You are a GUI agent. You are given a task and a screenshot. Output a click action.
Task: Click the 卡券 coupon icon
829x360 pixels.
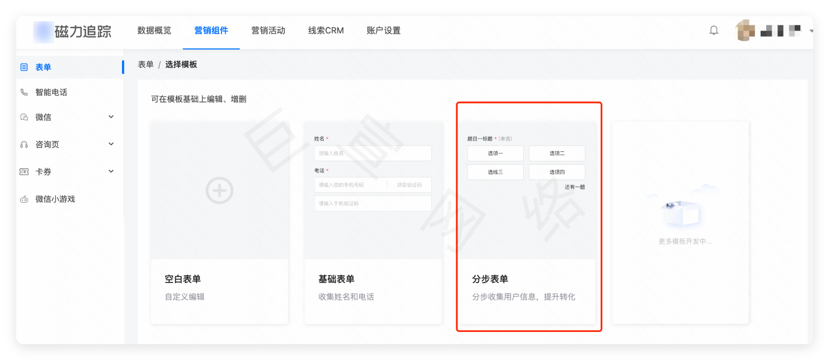point(24,172)
